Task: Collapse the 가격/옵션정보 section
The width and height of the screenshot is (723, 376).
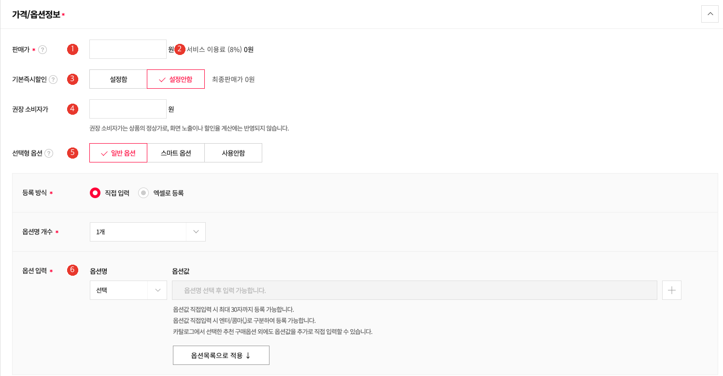Action: [710, 14]
